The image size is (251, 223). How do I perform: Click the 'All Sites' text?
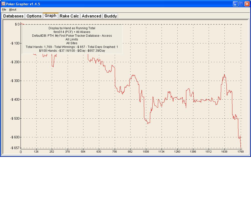[x=72, y=43]
